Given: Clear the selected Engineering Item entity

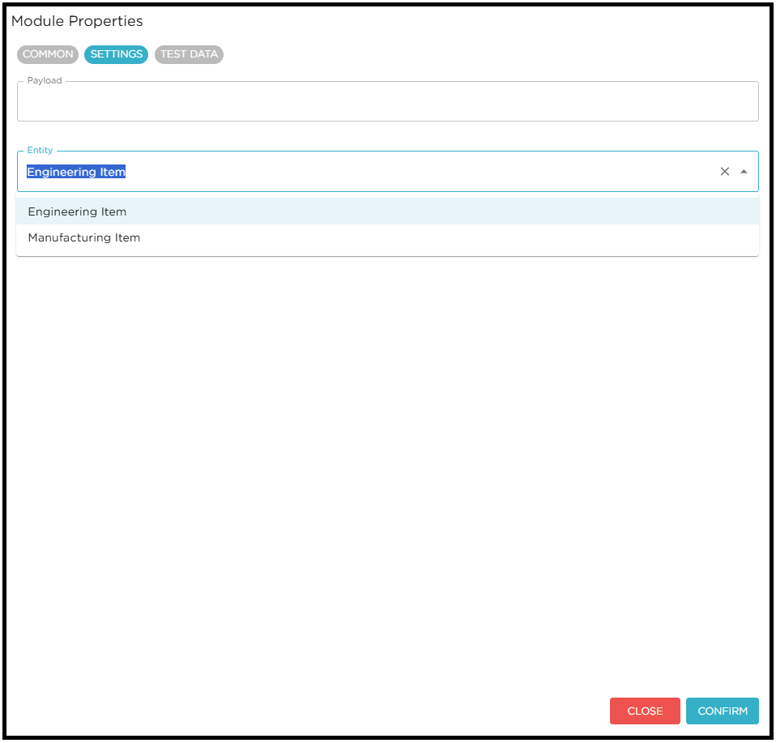Looking at the screenshot, I should point(725,171).
